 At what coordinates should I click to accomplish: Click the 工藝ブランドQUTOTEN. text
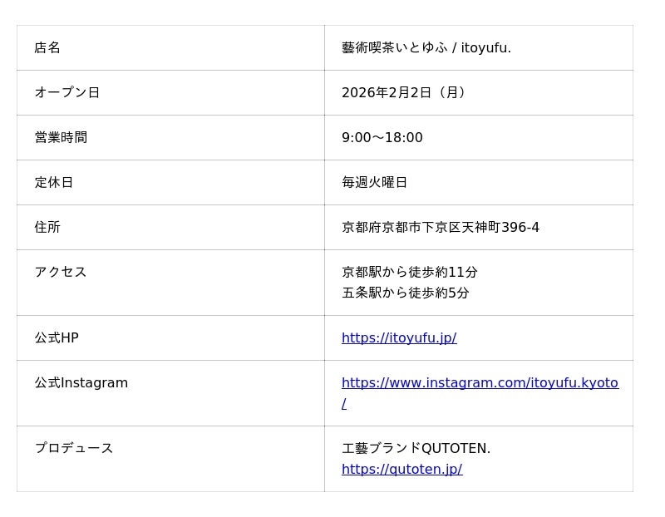(x=416, y=449)
